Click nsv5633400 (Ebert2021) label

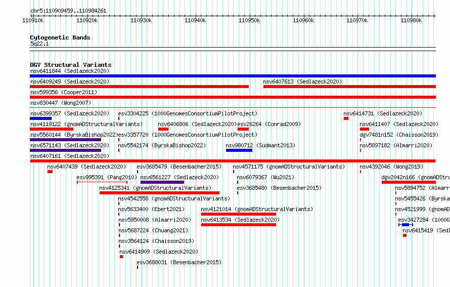151,209
